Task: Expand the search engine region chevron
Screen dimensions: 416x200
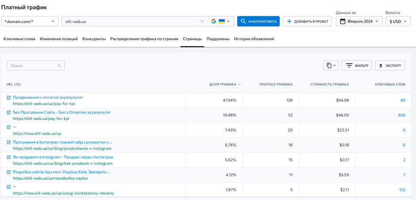Action: (228, 22)
